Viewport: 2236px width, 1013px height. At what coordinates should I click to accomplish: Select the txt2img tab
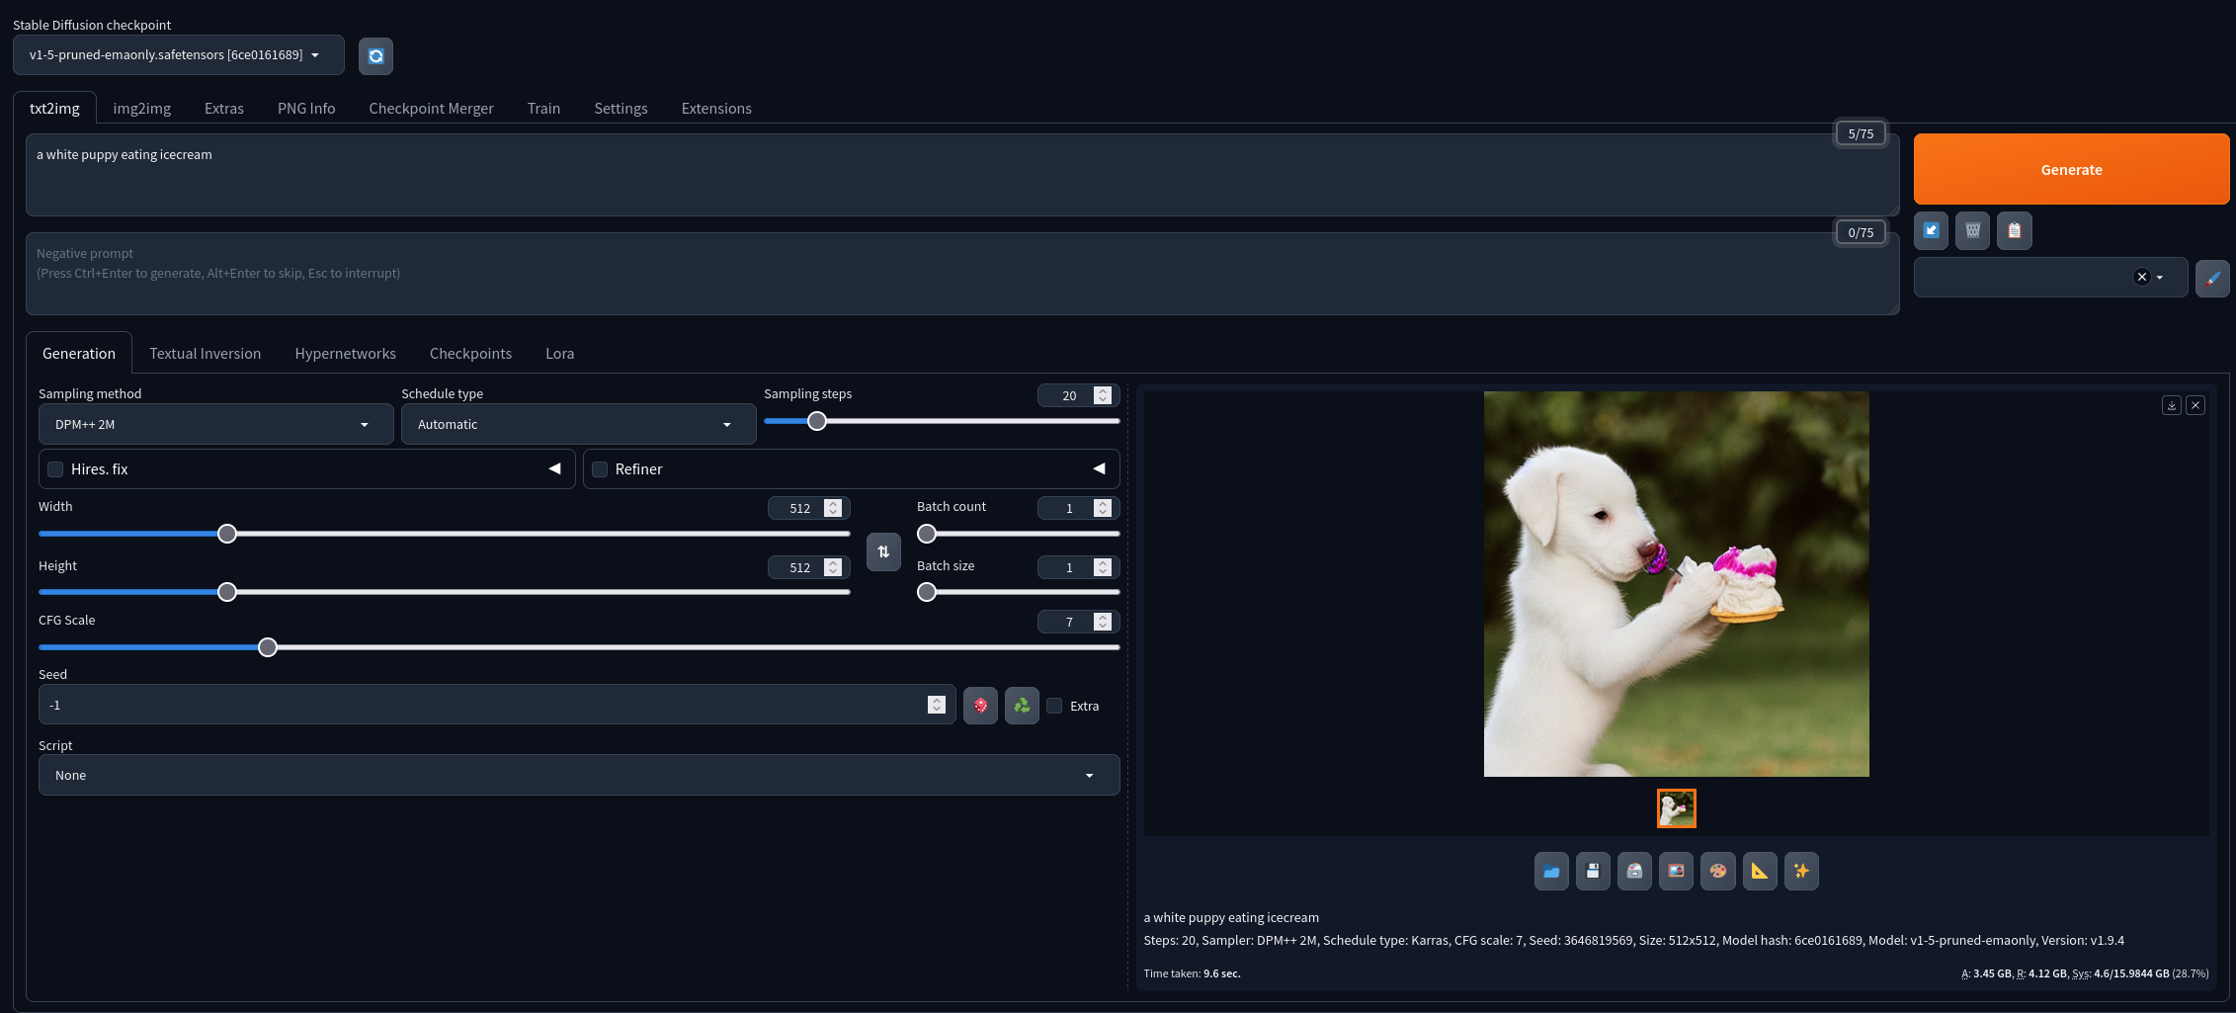54,109
